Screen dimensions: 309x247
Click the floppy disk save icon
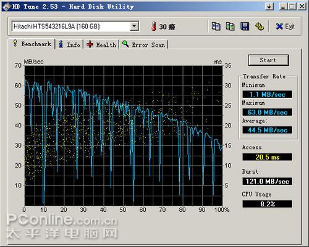[x=245, y=26]
